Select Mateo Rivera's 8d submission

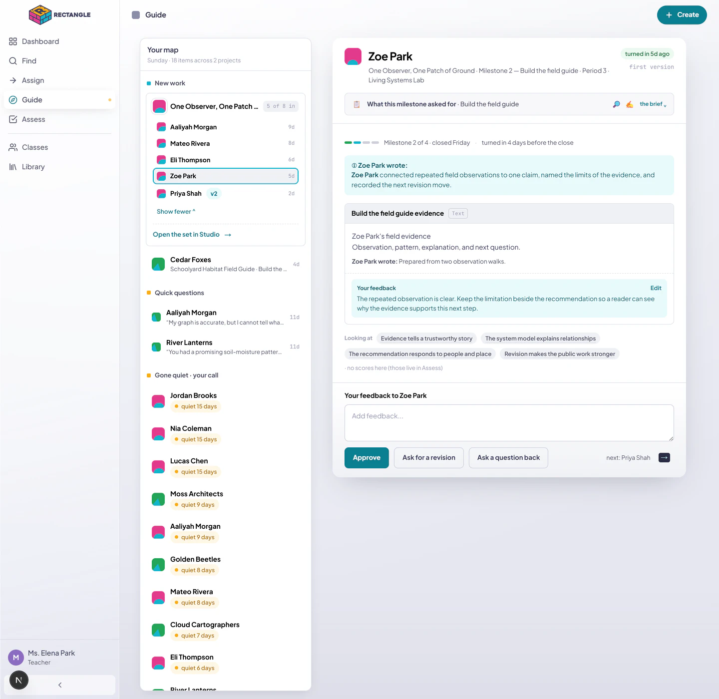pos(226,144)
